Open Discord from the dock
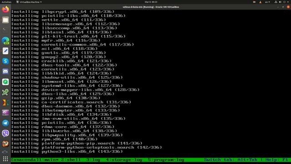 (5, 72)
